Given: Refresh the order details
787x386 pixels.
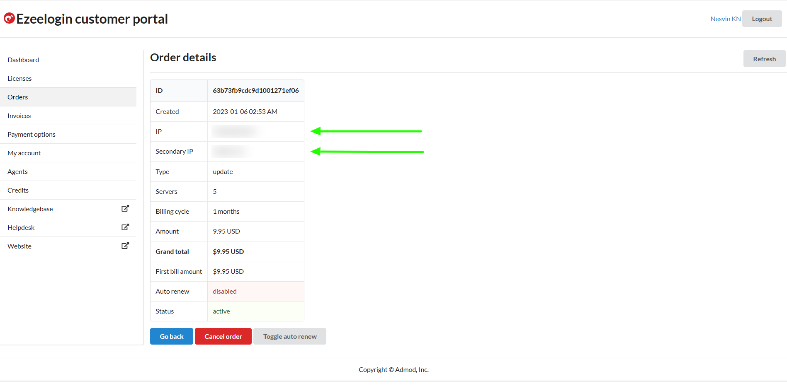Looking at the screenshot, I should click(x=764, y=59).
